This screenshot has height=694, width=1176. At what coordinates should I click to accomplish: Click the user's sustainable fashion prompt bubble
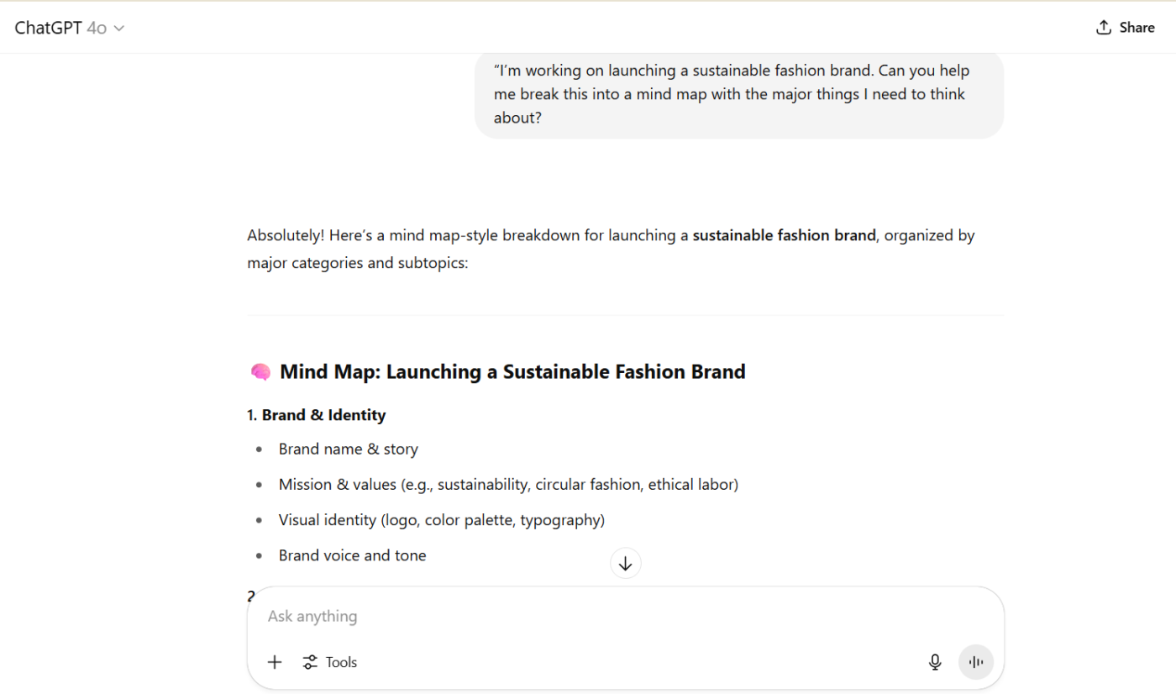pos(738,94)
